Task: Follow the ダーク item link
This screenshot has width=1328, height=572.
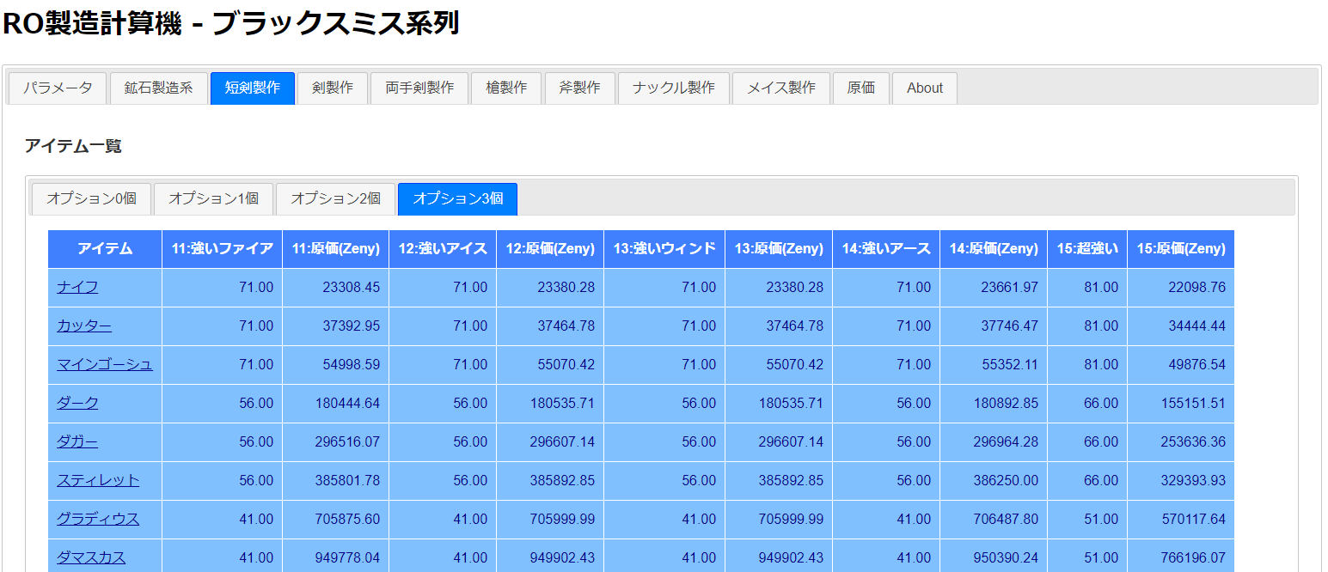Action: point(77,404)
